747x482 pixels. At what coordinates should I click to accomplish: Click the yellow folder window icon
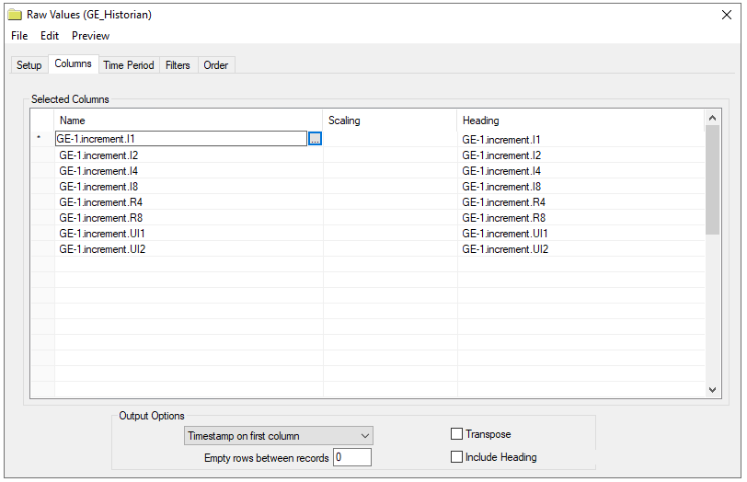click(15, 15)
